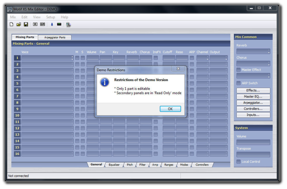Click the Controllers... button in Mix Common
287x189 pixels.
pyautogui.click(x=253, y=109)
